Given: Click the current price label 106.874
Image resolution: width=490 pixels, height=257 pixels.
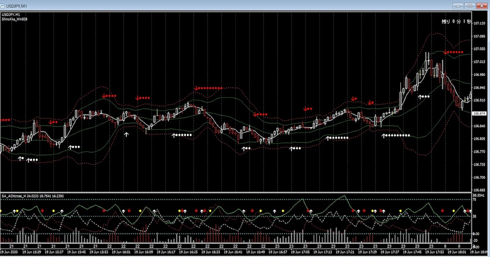Looking at the screenshot, I should coord(480,114).
